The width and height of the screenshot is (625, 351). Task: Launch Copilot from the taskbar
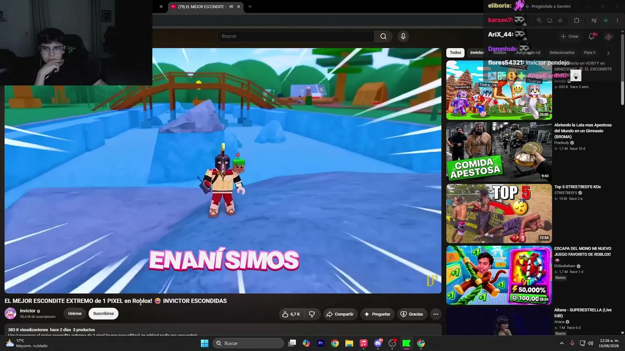point(306,343)
